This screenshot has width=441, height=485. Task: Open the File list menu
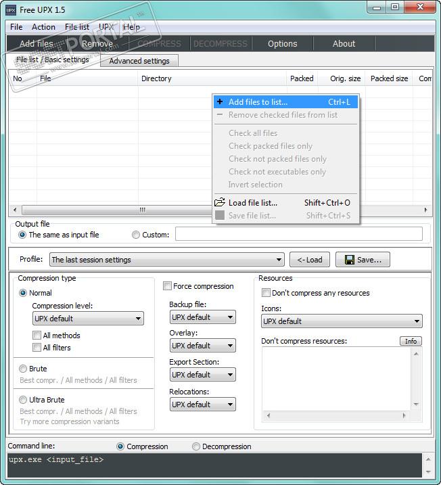[x=77, y=27]
